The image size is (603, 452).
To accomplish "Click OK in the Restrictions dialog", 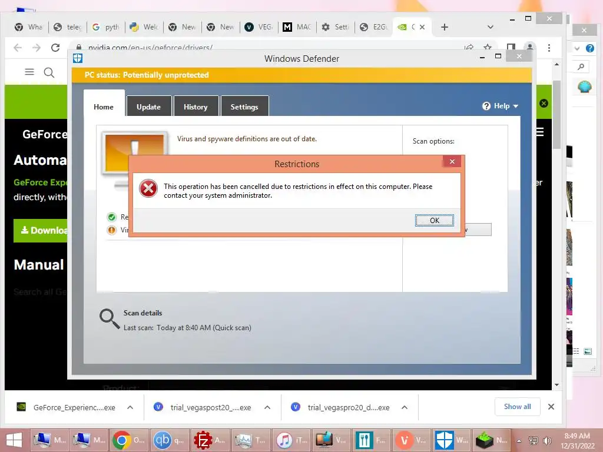I will (434, 220).
